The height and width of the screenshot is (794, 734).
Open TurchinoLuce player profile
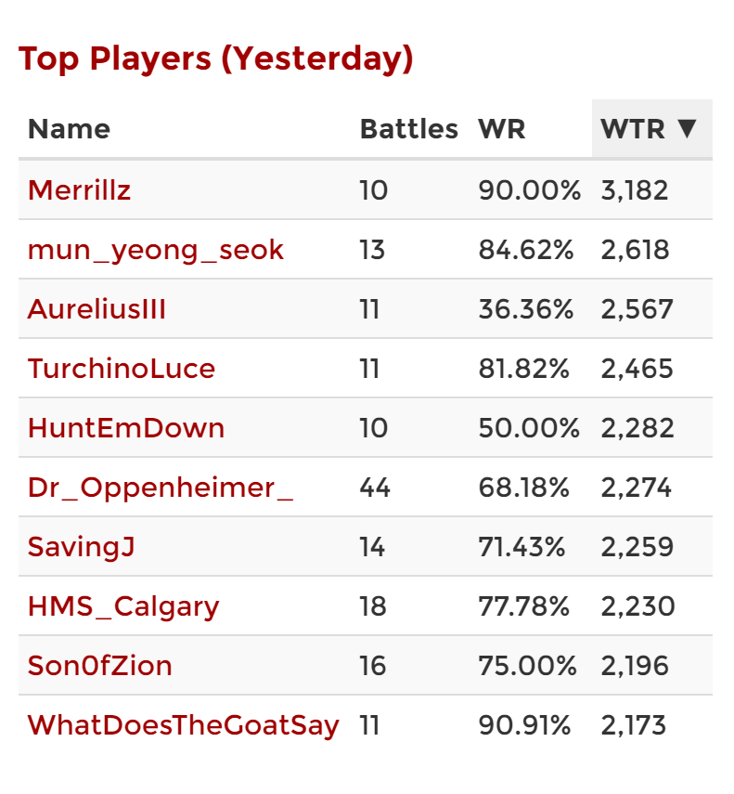(122, 368)
